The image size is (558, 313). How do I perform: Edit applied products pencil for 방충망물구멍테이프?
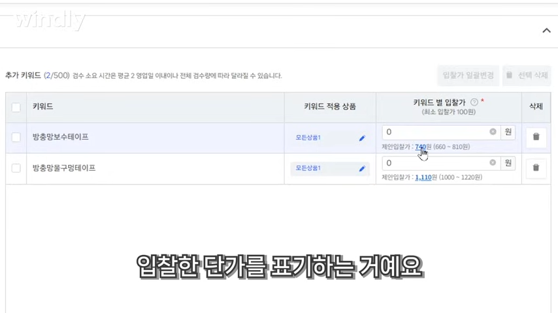362,168
